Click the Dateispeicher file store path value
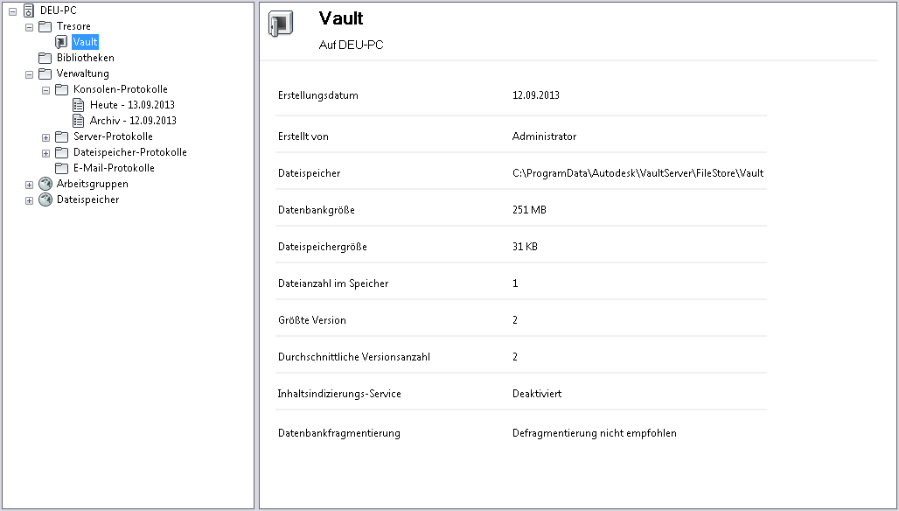Image resolution: width=899 pixels, height=511 pixels. [638, 173]
